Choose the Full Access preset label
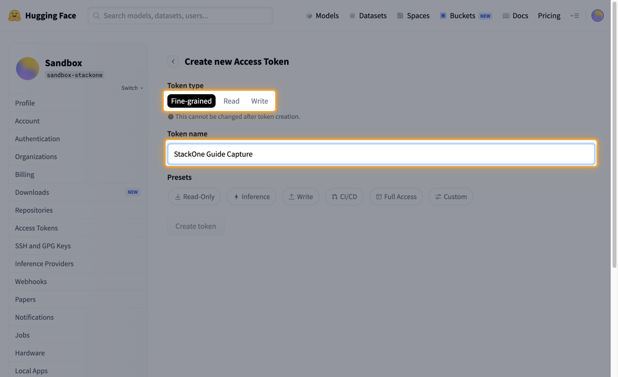The image size is (618, 377). click(x=400, y=196)
